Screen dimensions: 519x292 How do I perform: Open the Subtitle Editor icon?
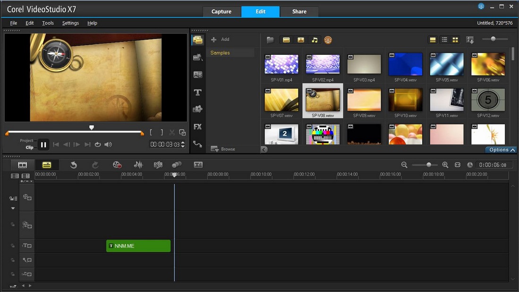coord(198,164)
